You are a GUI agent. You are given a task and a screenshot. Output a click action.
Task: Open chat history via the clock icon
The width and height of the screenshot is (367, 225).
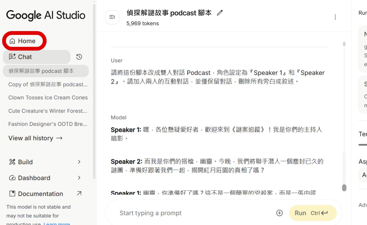[x=79, y=57]
